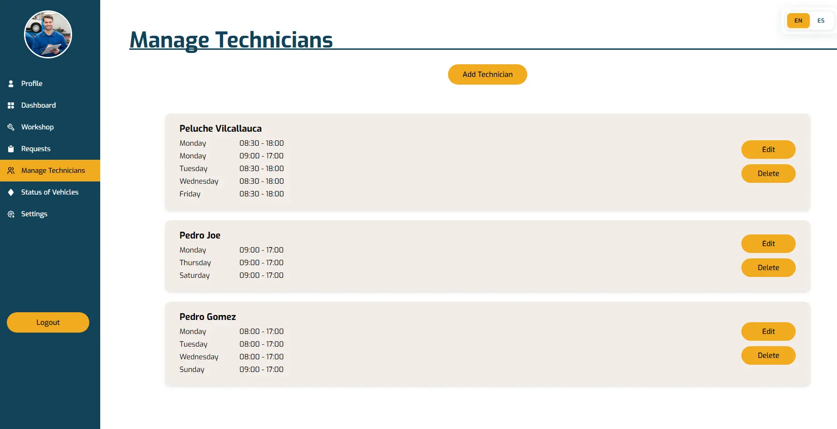Screen dimensions: 837x429
Task: Go to Status of Vehicles page
Action: [50, 192]
